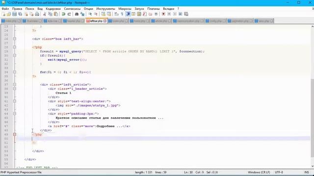The width and height of the screenshot is (314, 176).
Task: Click the scrollbar down arrow at bottom right
Action: 312,166
